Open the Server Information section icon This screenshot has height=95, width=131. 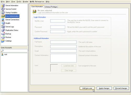(x=3, y=6)
